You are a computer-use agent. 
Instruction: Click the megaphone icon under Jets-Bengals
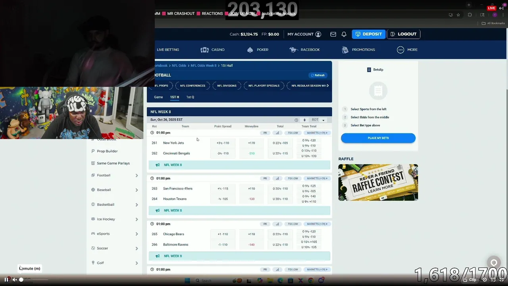point(158,165)
